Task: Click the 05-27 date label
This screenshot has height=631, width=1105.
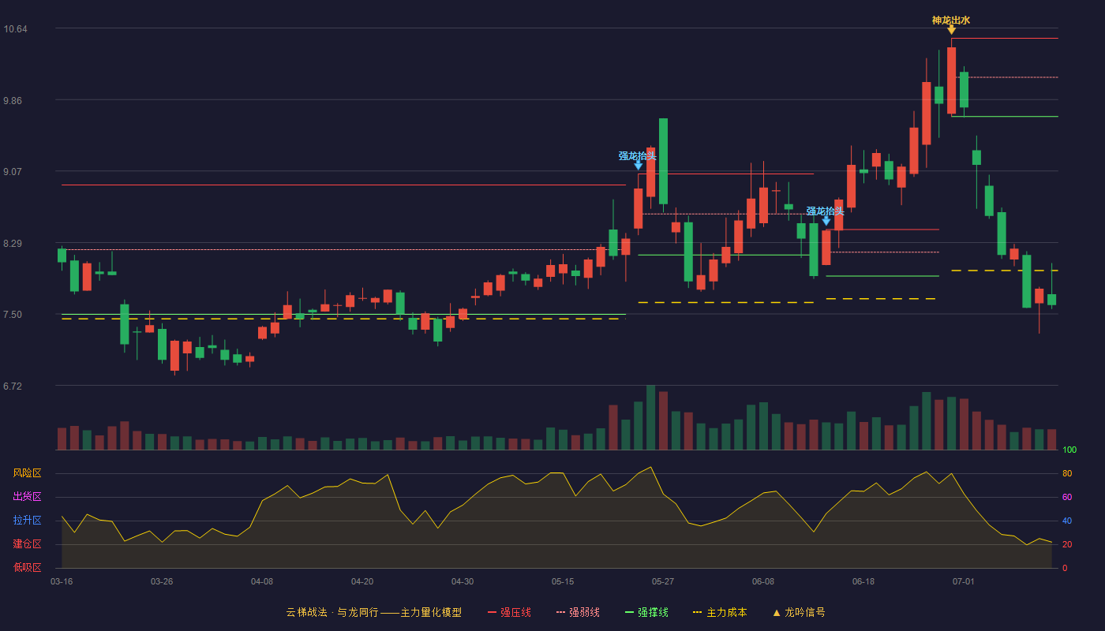Action: (x=663, y=581)
